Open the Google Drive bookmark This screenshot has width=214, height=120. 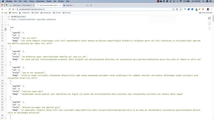point(24,13)
